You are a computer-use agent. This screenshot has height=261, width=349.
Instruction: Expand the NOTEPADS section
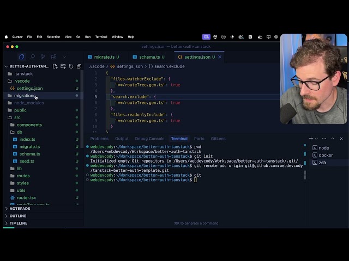pyautogui.click(x=43, y=209)
